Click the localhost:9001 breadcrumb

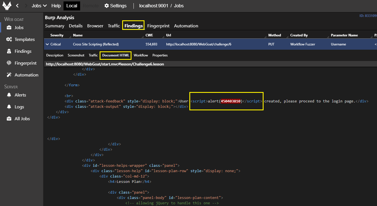tap(154, 6)
